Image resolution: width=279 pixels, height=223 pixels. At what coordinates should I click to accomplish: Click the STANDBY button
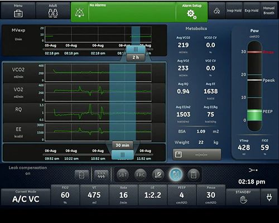243,197
